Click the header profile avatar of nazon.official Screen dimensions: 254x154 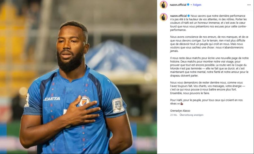click(x=163, y=5)
